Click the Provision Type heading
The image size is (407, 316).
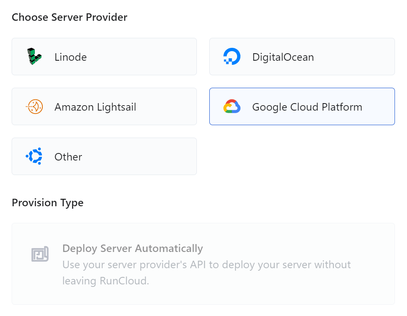coord(48,203)
